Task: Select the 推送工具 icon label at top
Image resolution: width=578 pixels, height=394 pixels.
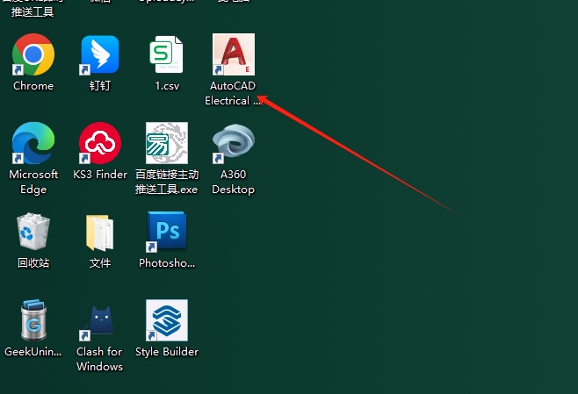Action: 33,11
